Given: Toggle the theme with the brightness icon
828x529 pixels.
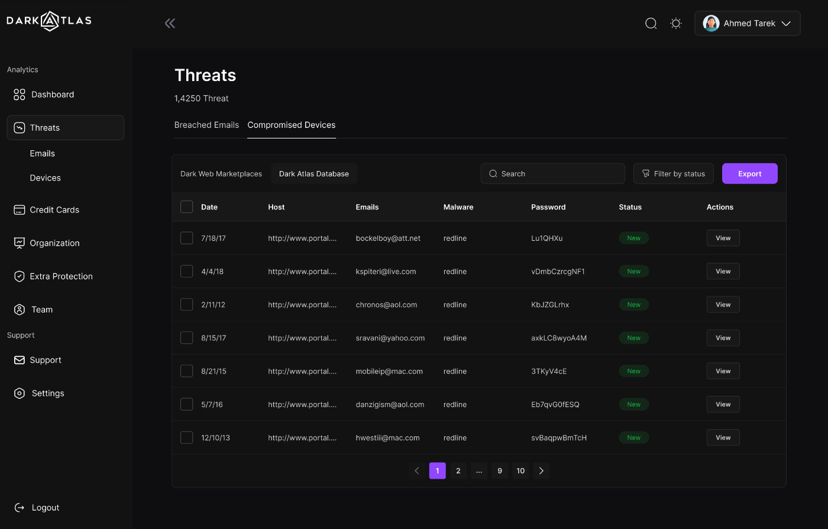Looking at the screenshot, I should tap(676, 23).
